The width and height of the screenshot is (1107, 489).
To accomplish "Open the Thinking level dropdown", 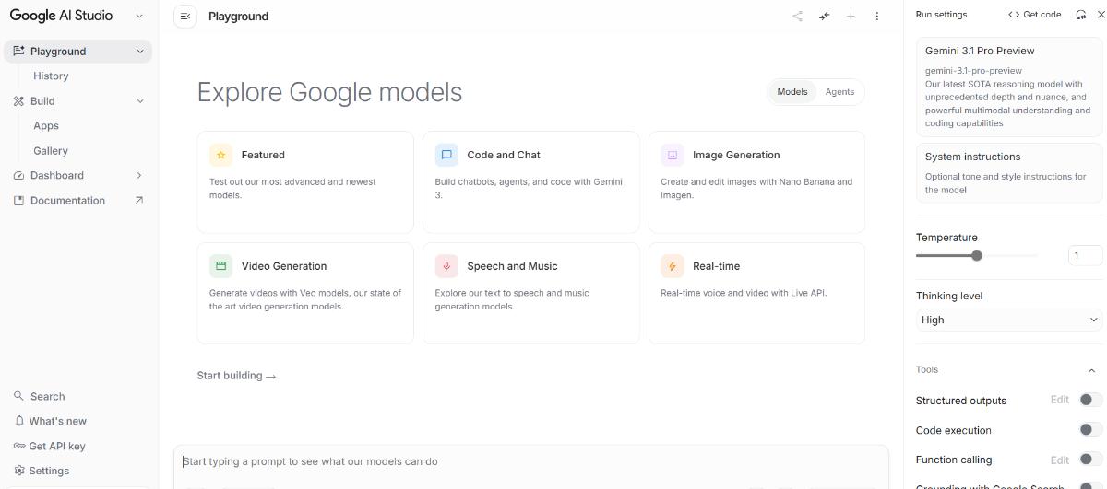I will 1009,320.
